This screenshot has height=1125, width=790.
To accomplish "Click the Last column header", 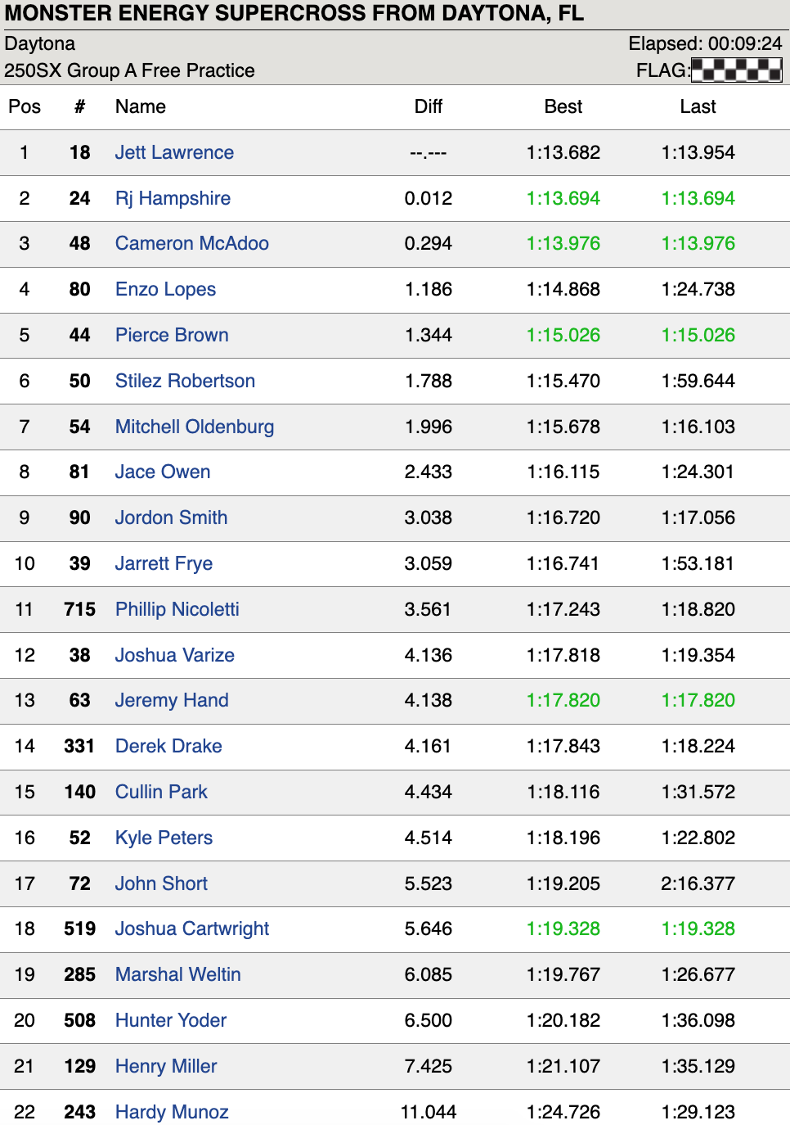I will 698,106.
